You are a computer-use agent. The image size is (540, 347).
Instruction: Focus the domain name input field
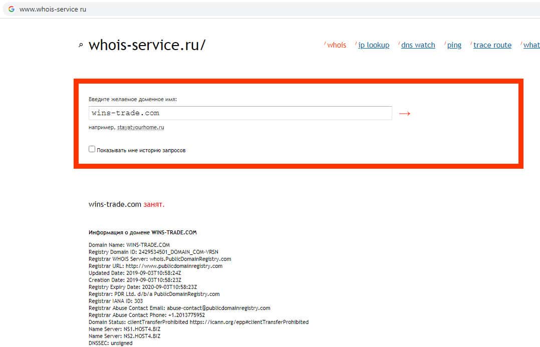240,113
